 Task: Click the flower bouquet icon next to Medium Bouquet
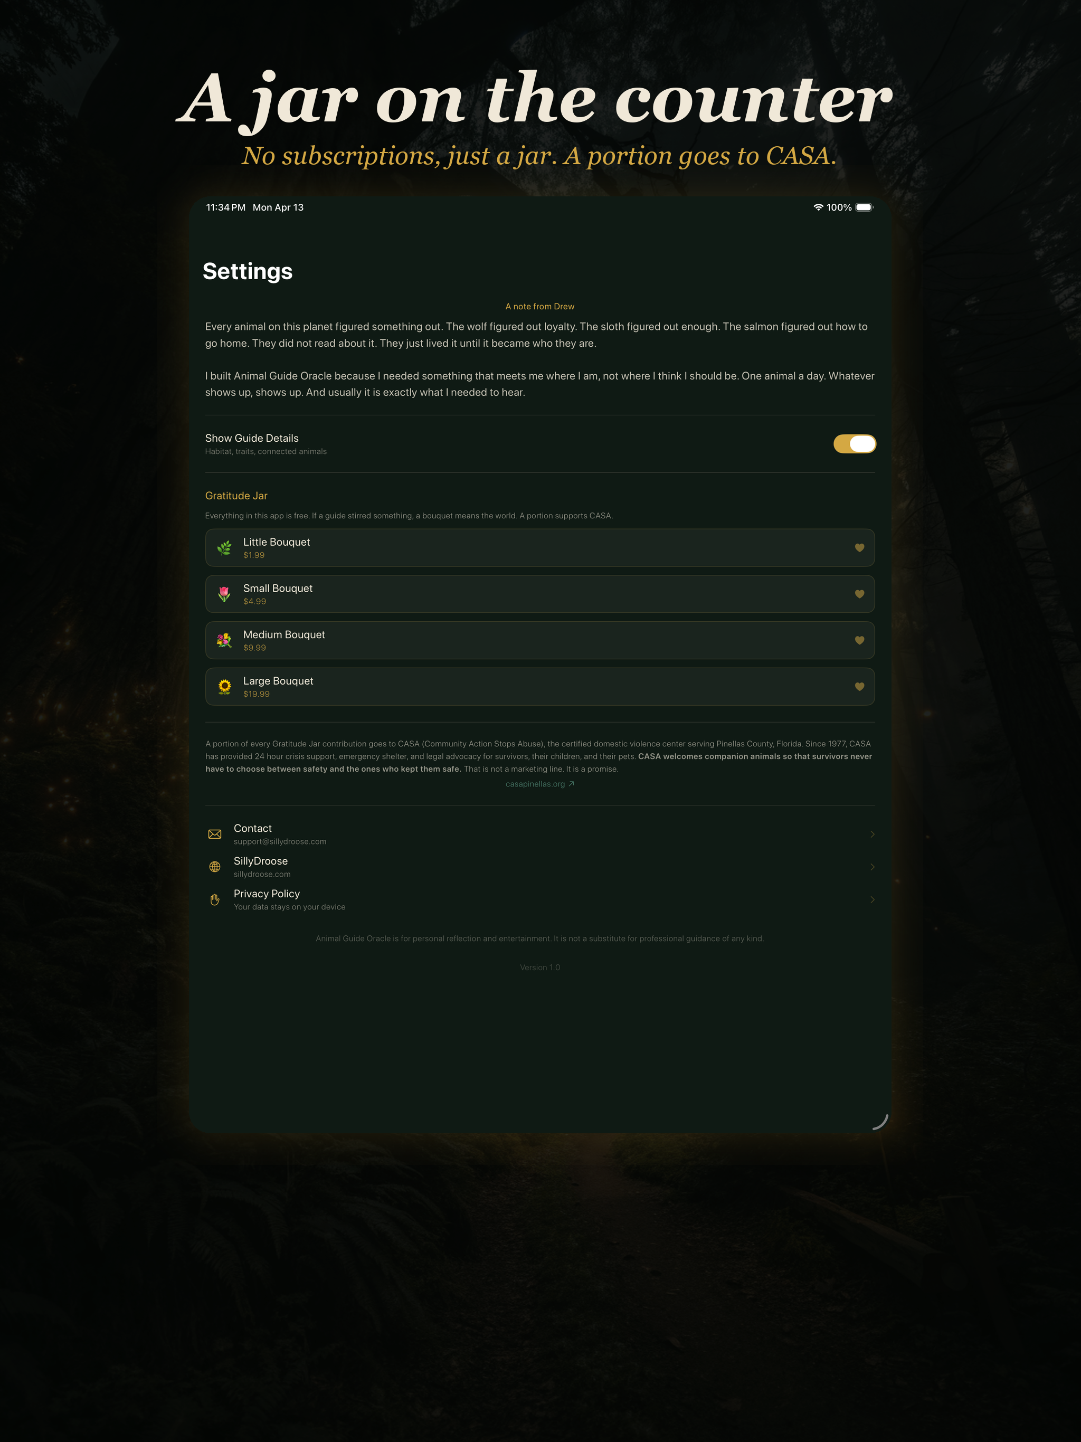(x=224, y=641)
